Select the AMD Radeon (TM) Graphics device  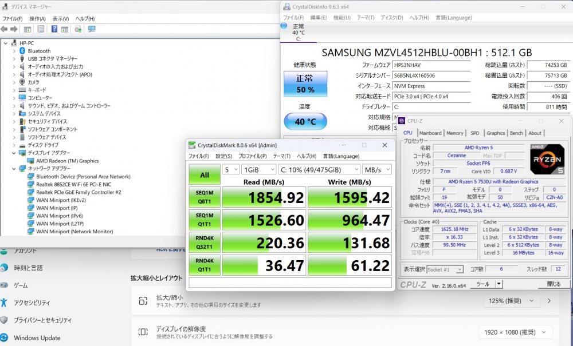pyautogui.click(x=67, y=161)
